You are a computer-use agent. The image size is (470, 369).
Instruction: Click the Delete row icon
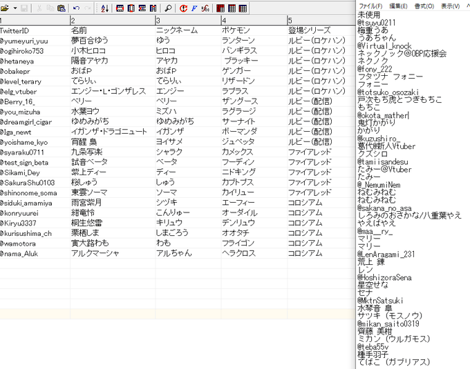[x=142, y=8]
